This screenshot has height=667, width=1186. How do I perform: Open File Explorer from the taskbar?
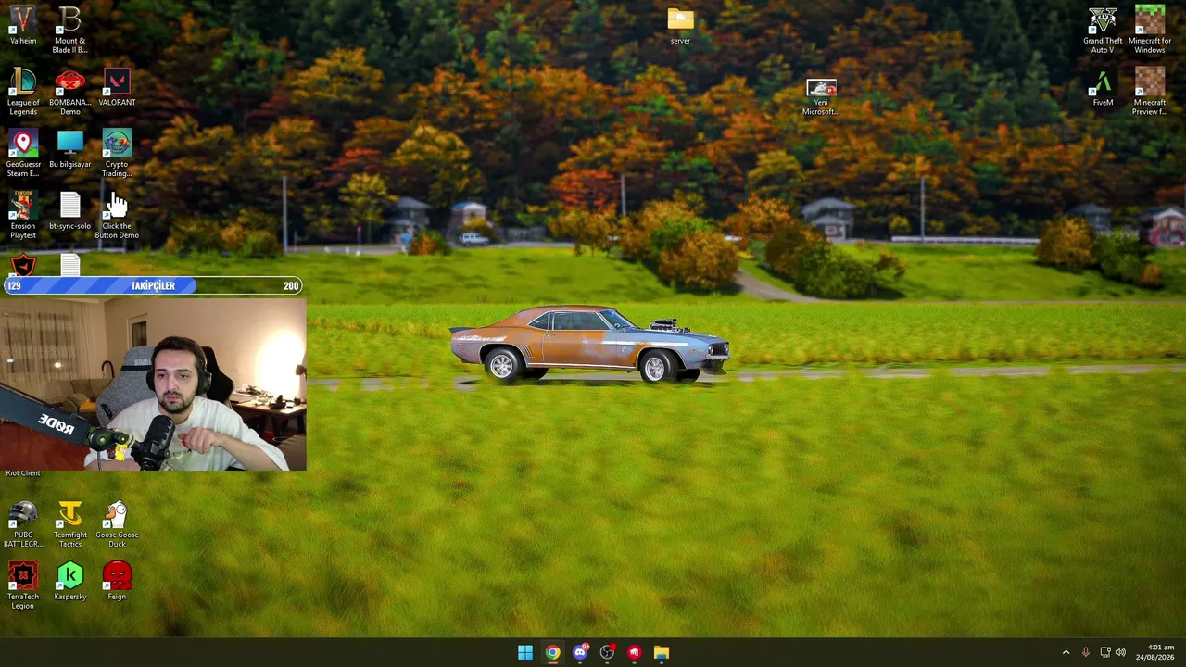tap(662, 652)
